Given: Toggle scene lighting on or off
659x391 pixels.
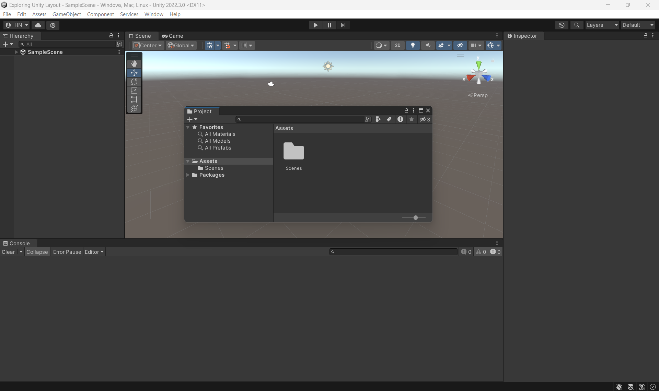Looking at the screenshot, I should click(413, 45).
